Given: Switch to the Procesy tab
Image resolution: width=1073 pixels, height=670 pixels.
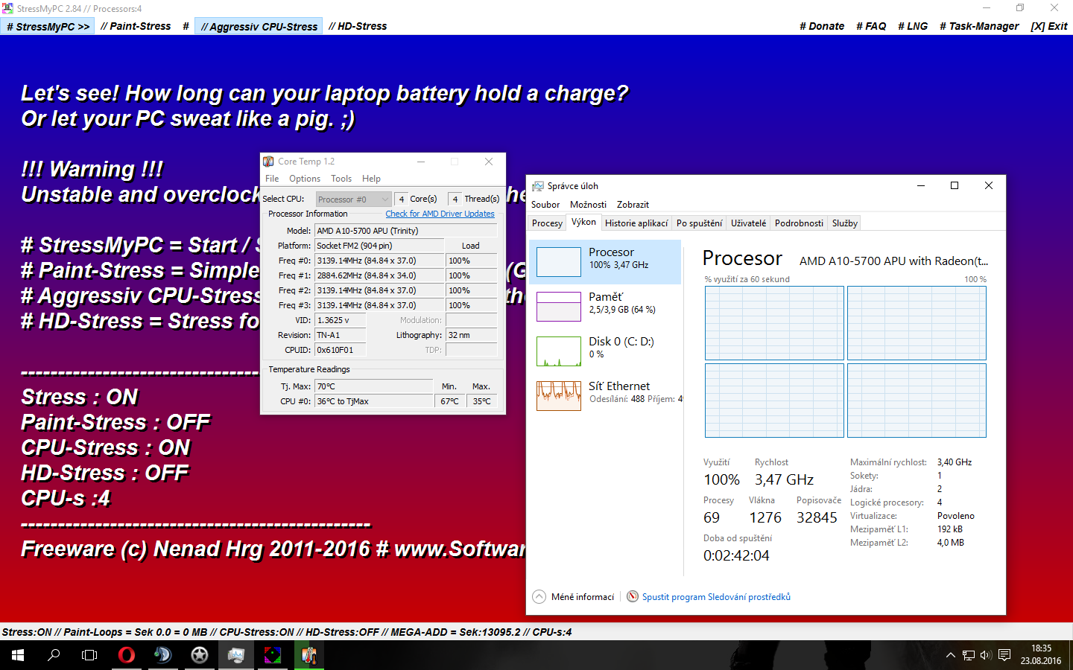Looking at the screenshot, I should click(x=547, y=223).
